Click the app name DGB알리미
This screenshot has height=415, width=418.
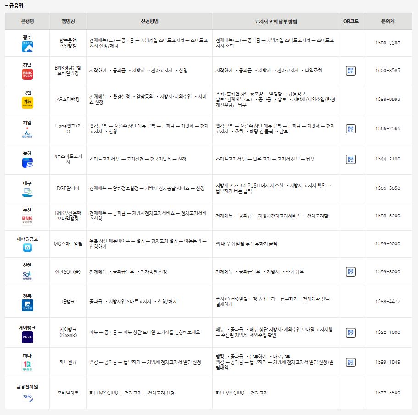click(x=68, y=188)
